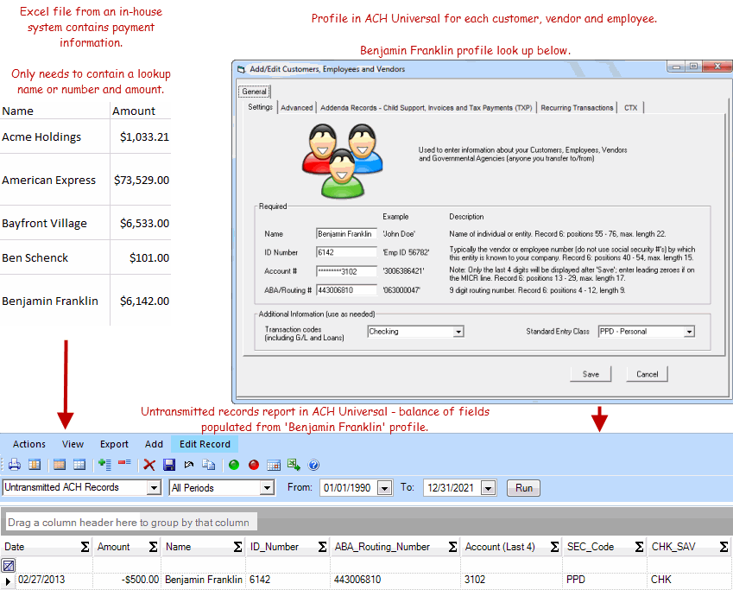Image resolution: width=733 pixels, height=590 pixels.
Task: Click the sigma icon in the SEC_Code column header
Action: pyautogui.click(x=639, y=547)
